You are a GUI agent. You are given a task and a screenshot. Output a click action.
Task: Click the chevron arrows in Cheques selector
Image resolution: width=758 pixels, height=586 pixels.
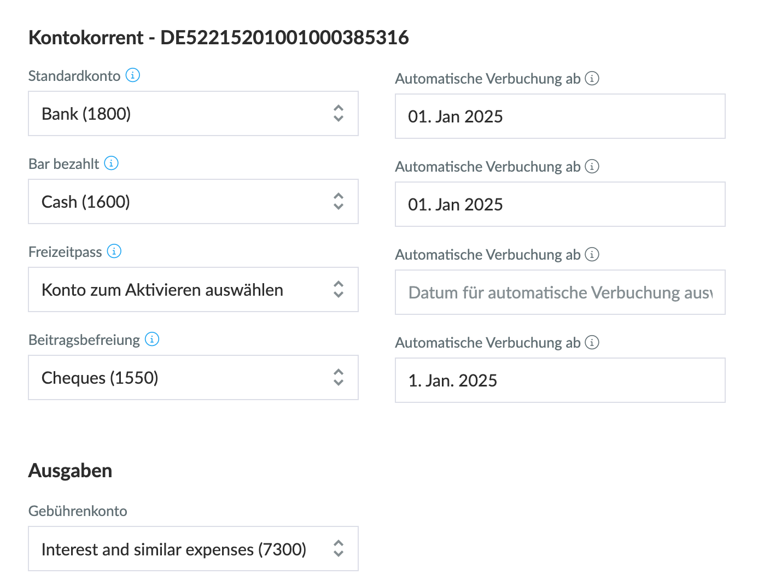[339, 378]
